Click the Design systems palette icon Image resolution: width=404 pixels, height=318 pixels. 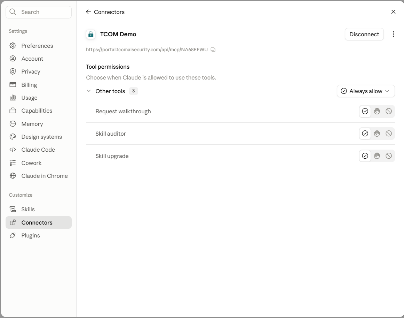pos(13,137)
